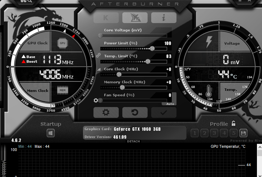Select profile slot 5
This screenshot has width=262, height=177.
pos(234,133)
